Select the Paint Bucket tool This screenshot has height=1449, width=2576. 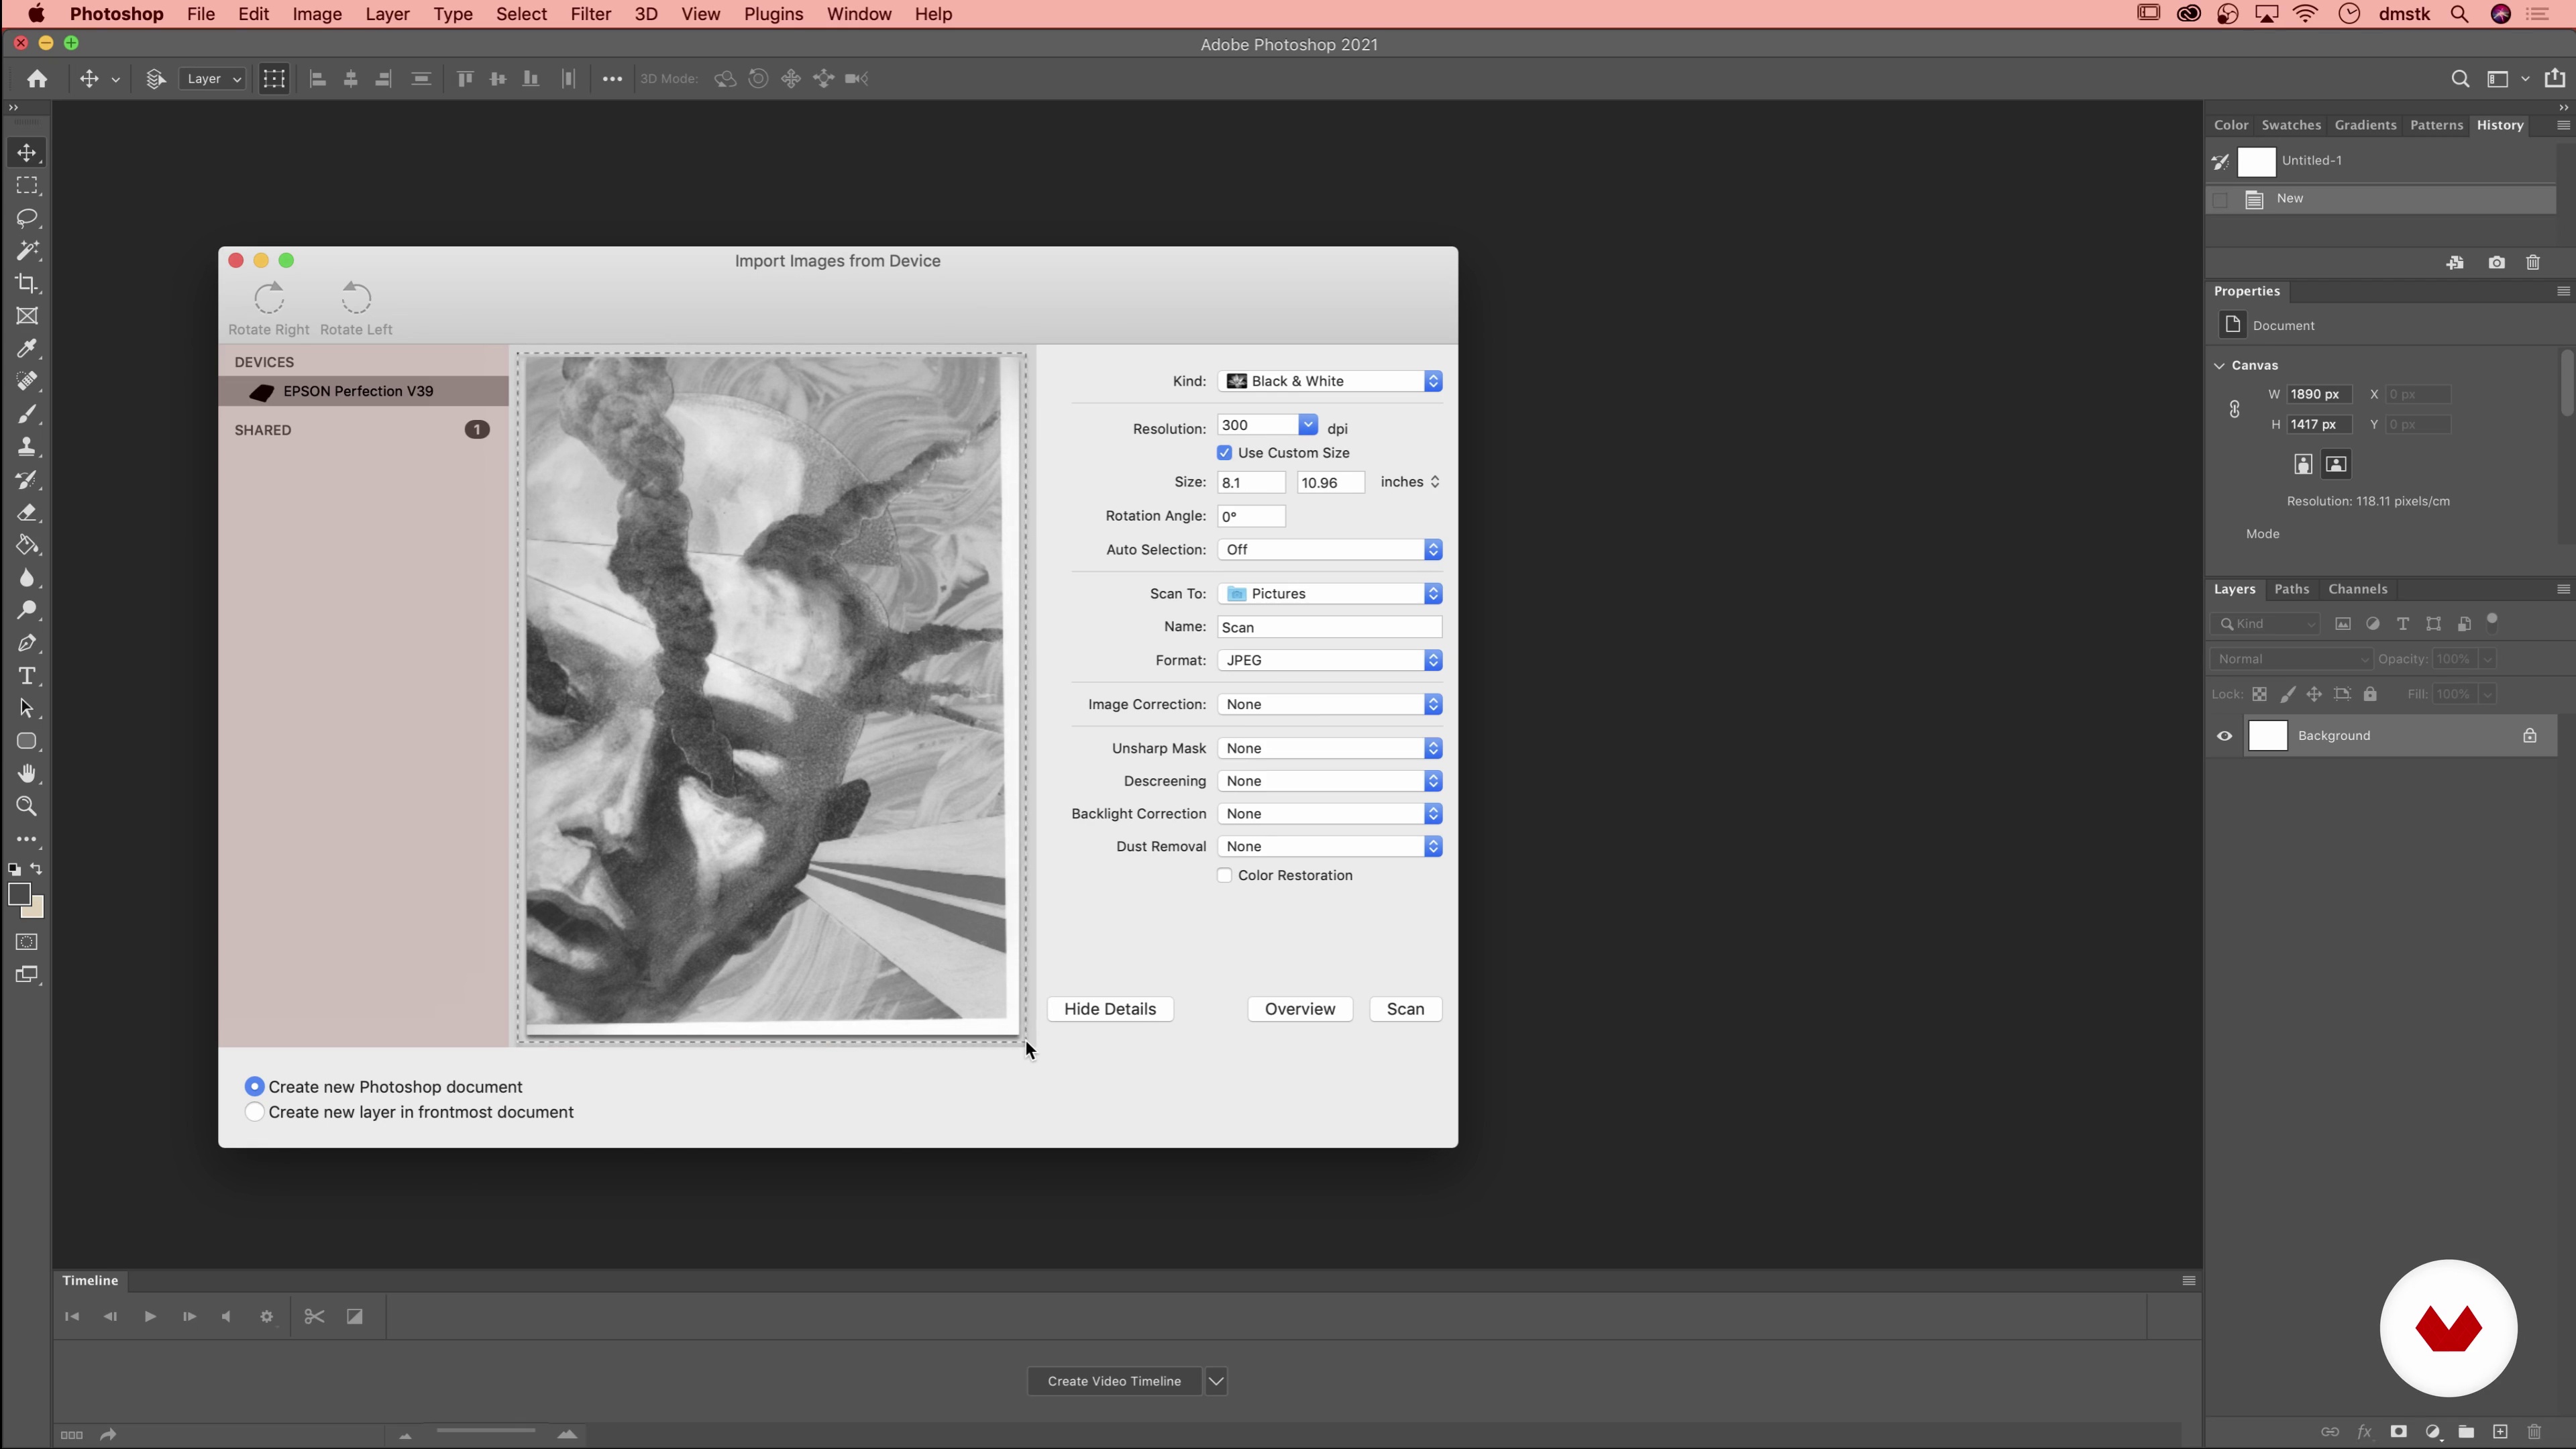(x=27, y=546)
